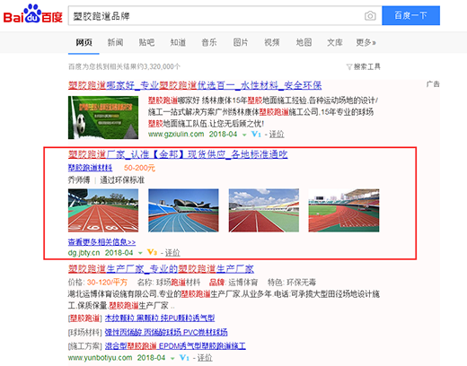The width and height of the screenshot is (467, 366).
Task: Switch to the 图片 tab
Action: (x=241, y=42)
